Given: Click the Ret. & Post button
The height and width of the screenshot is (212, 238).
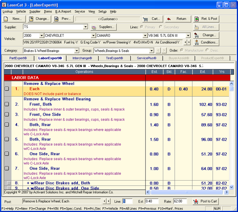Looking at the screenshot, I should pyautogui.click(x=206, y=19).
